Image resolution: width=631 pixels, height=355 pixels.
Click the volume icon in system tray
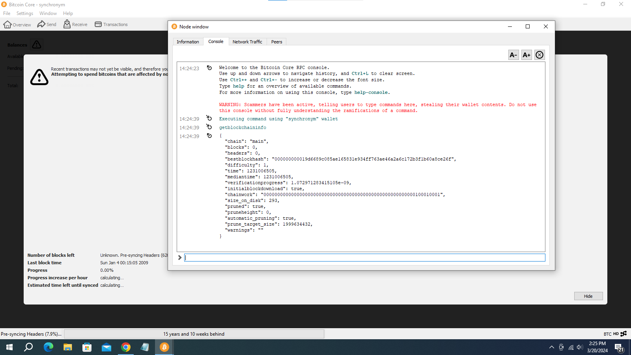(580, 347)
